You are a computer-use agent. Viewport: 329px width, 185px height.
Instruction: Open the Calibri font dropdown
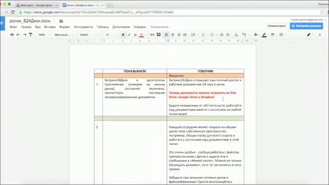(89, 34)
